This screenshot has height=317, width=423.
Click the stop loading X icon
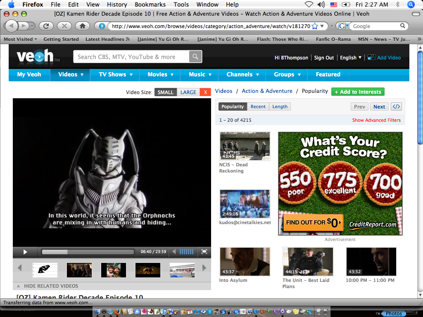point(64,26)
